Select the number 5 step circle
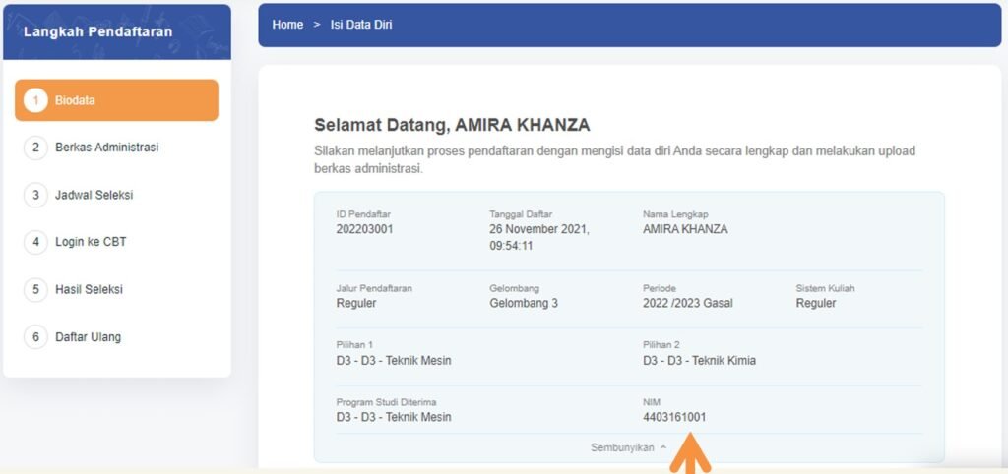Screen dimensions: 1008x474 35,289
